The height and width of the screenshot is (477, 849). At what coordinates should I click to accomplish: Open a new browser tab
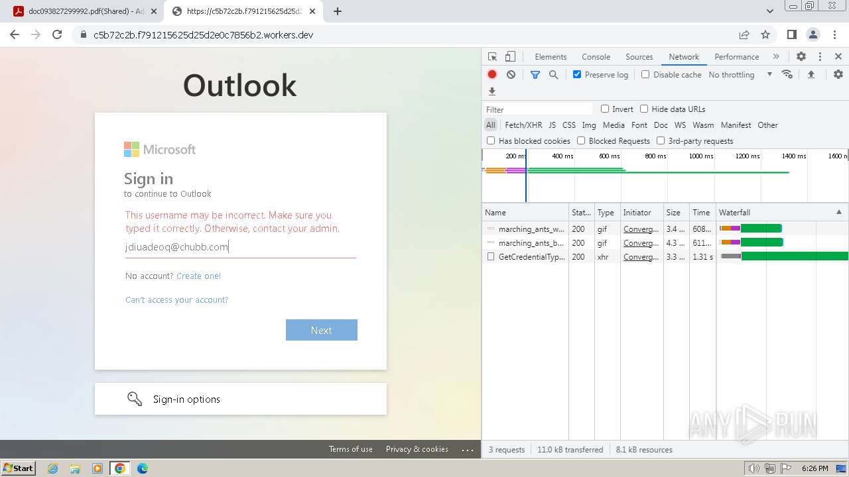pyautogui.click(x=338, y=11)
